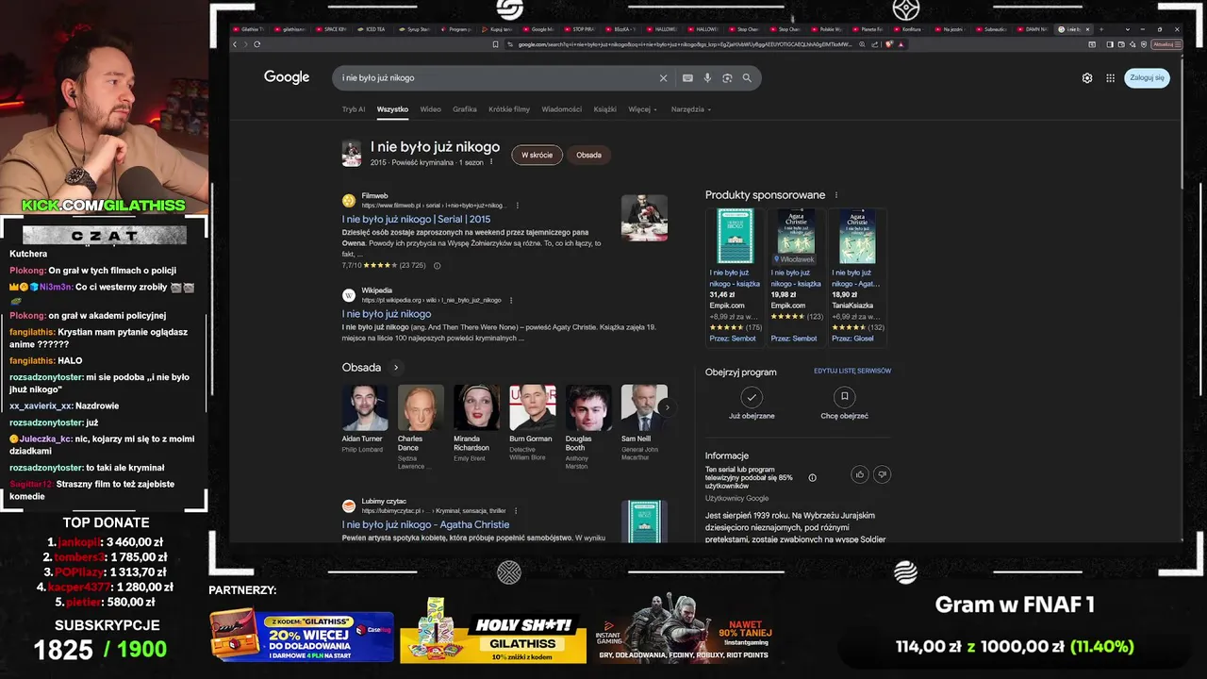1207x679 pixels.
Task: Select the Obsada chip
Action: tap(588, 155)
